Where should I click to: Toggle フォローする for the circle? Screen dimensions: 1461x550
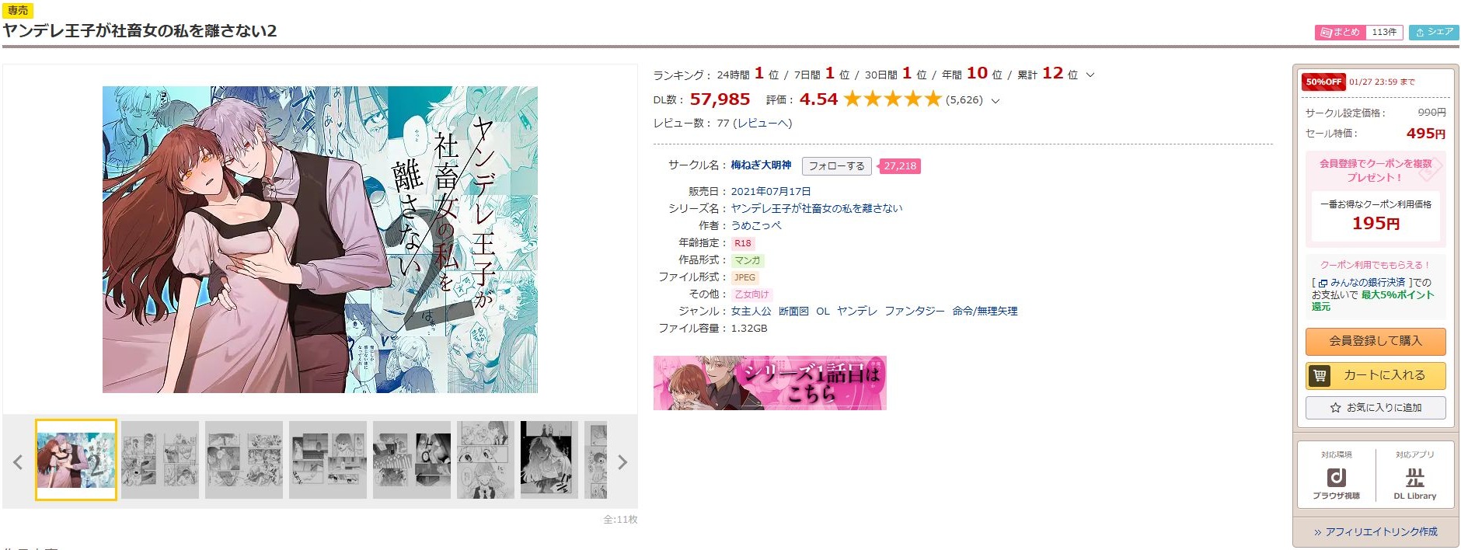[836, 166]
